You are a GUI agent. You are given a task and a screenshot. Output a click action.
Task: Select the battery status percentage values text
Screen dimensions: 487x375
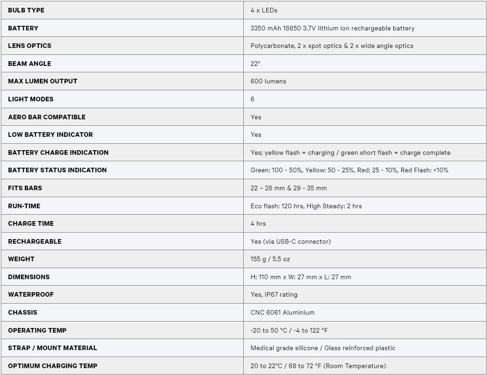tap(349, 170)
